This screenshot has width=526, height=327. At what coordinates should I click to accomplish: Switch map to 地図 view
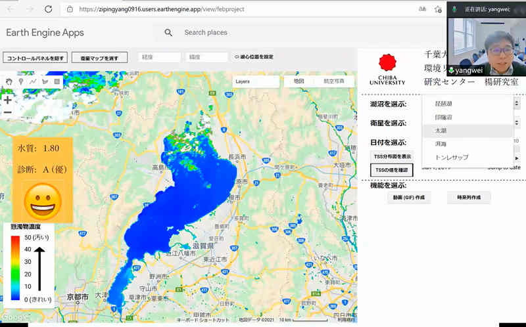(x=299, y=81)
